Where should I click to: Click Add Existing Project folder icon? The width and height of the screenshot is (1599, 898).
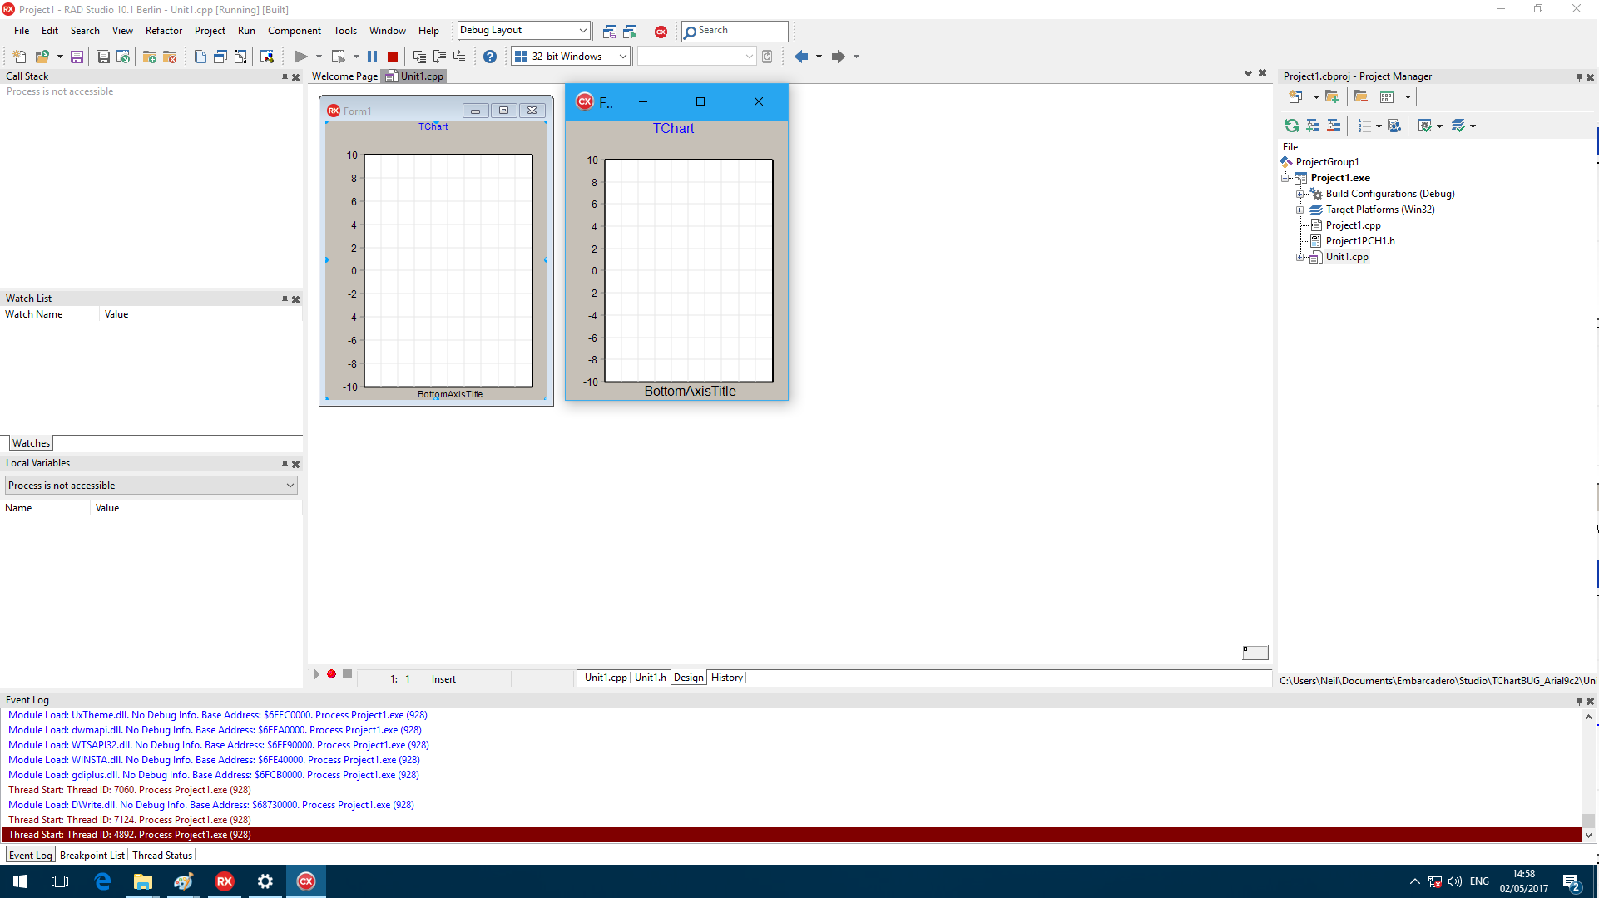(1332, 97)
